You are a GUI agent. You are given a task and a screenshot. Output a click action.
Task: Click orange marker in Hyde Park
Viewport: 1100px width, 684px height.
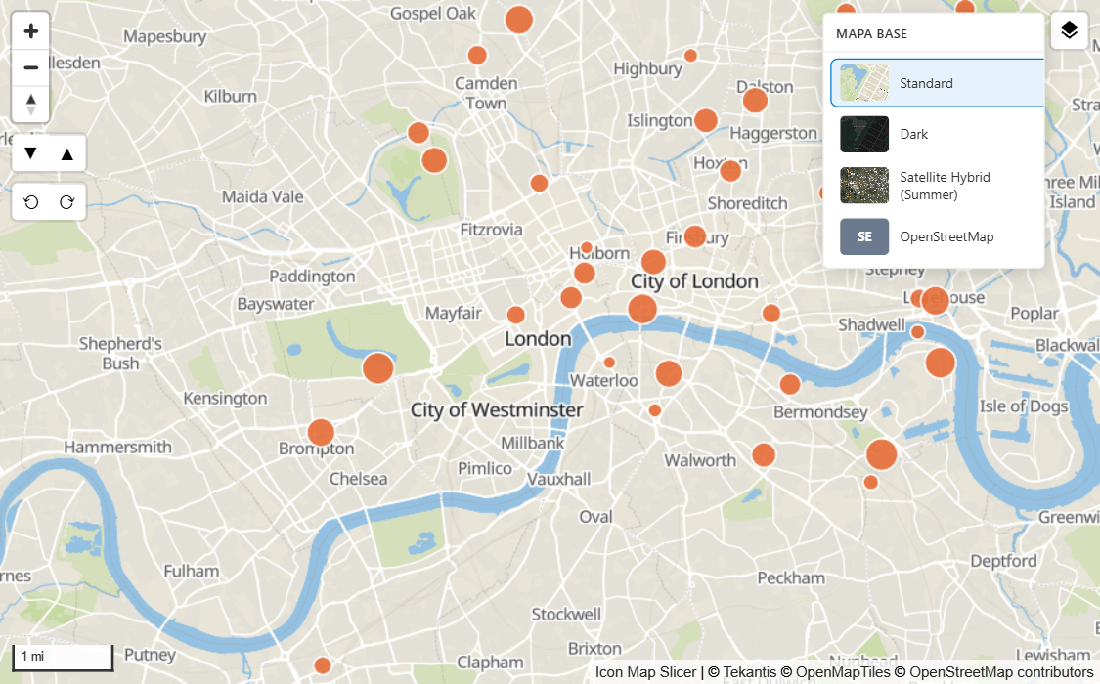[378, 368]
